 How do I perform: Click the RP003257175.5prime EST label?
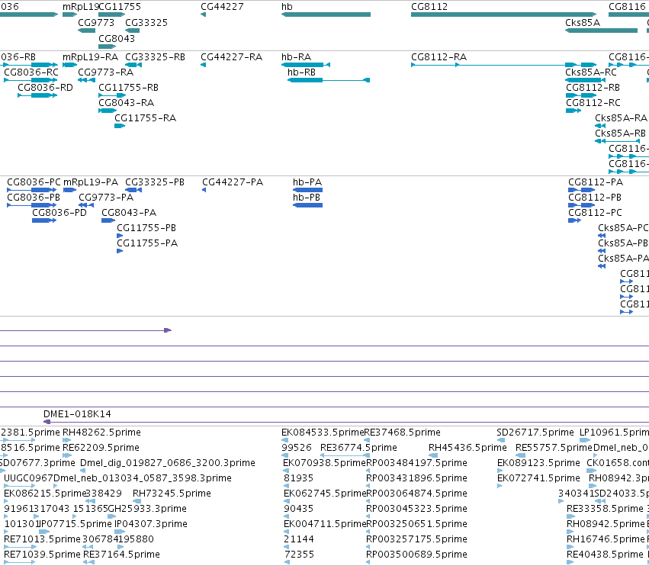(x=417, y=539)
